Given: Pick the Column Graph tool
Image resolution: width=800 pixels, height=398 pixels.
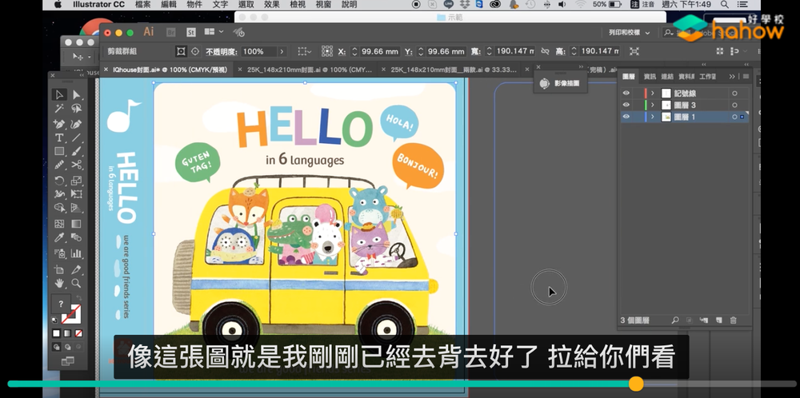Looking at the screenshot, I should (77, 253).
